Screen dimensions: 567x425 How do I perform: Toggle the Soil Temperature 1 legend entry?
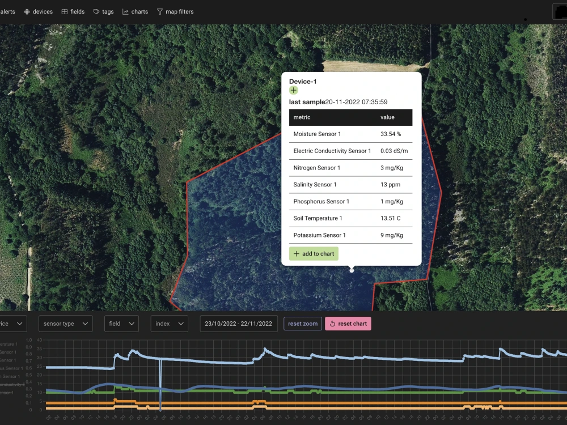tap(9, 344)
